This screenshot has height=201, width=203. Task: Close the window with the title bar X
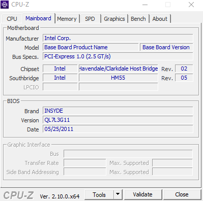click(191, 5)
